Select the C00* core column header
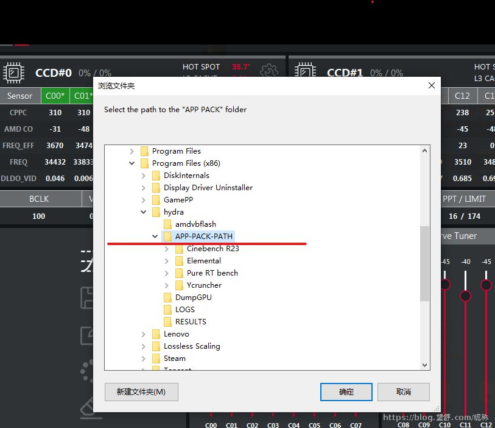The image size is (495, 428). point(55,96)
